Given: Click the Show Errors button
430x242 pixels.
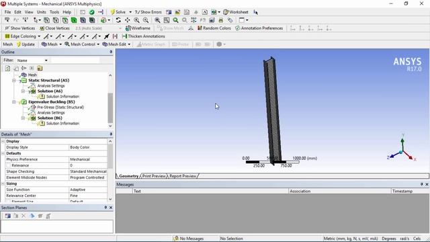Looking at the screenshot, I should (x=148, y=12).
